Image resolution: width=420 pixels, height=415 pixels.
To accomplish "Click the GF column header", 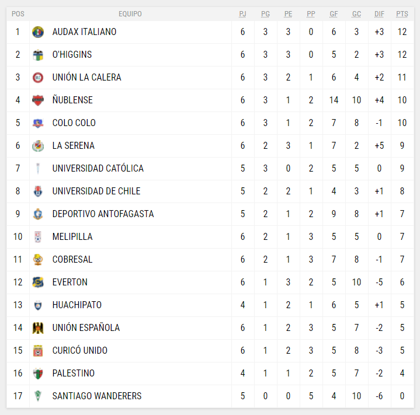I will [334, 14].
